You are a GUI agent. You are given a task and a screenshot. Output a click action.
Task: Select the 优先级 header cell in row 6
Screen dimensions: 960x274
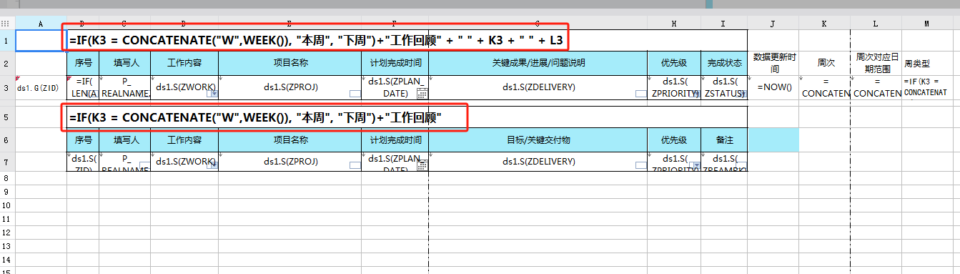pos(674,140)
